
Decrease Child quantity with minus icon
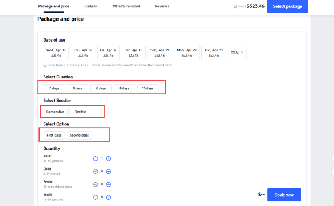pyautogui.click(x=95, y=172)
